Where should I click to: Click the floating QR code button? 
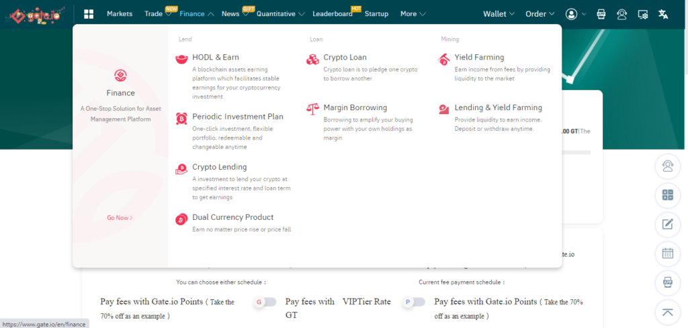[668, 195]
